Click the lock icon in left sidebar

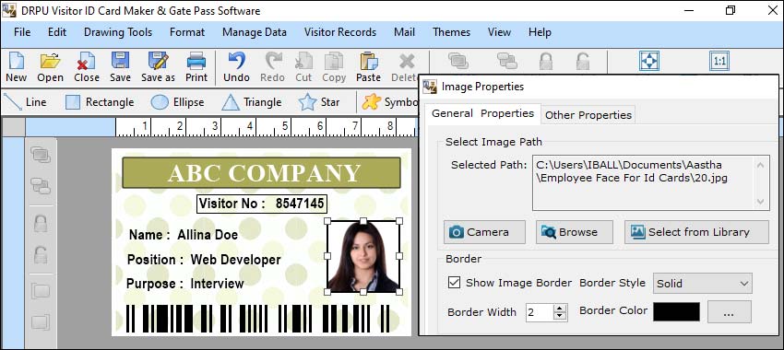[41, 223]
